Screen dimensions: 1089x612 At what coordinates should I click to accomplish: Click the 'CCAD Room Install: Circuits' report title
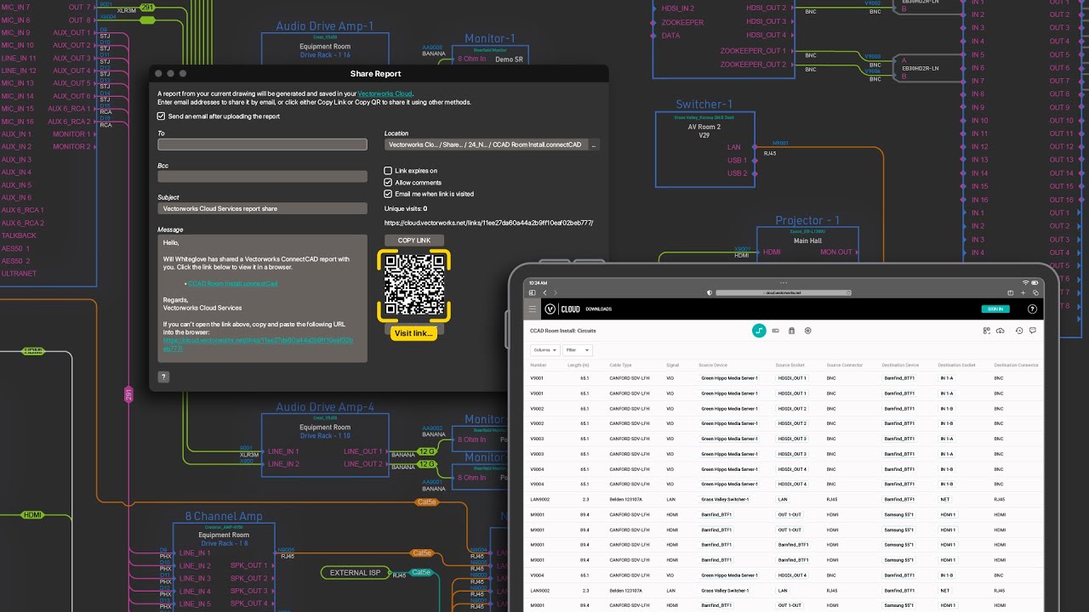[x=562, y=331]
